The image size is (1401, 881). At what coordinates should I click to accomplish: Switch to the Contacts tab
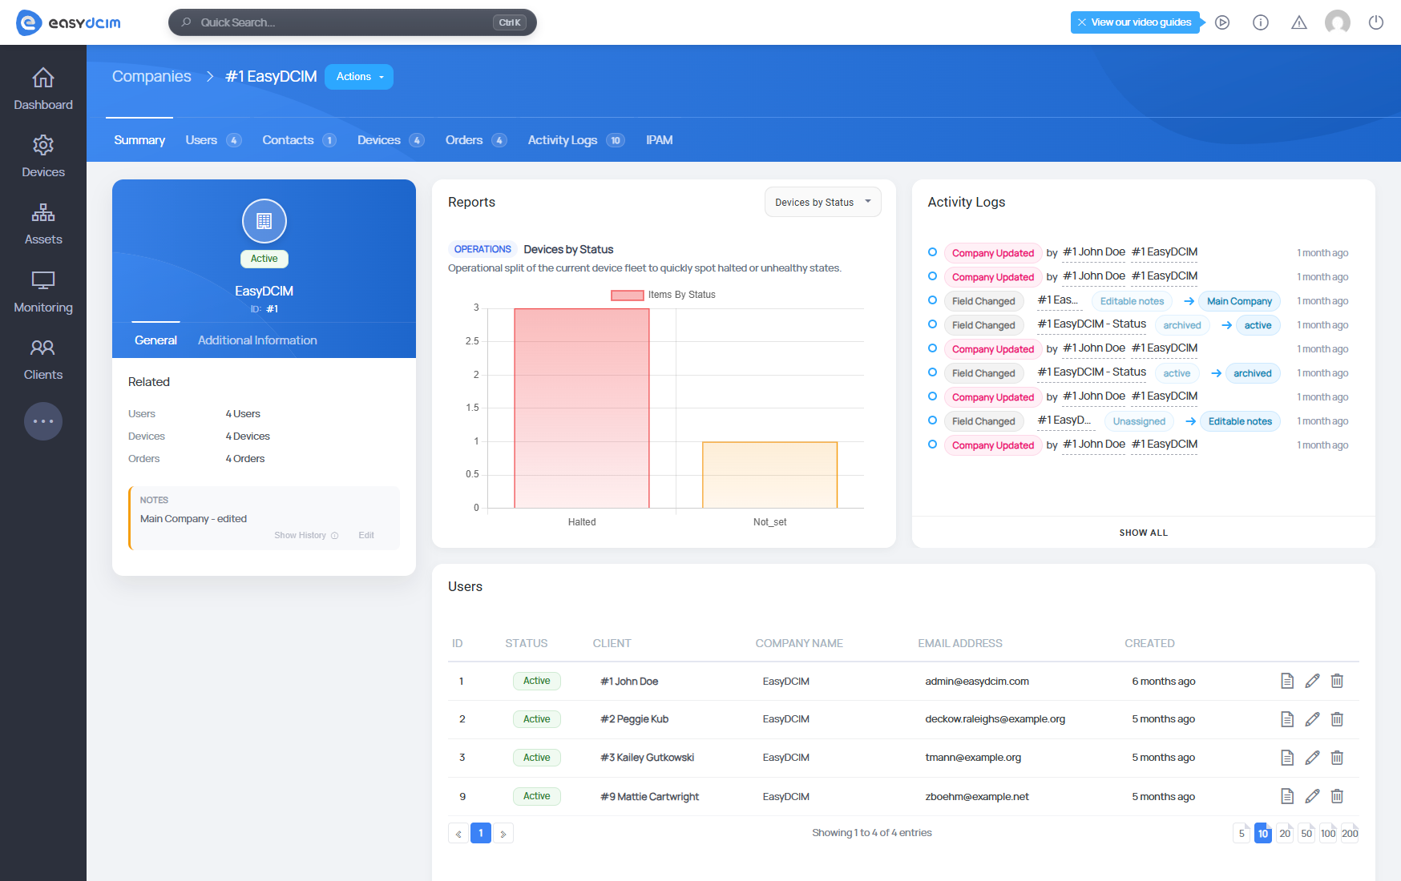tap(299, 140)
